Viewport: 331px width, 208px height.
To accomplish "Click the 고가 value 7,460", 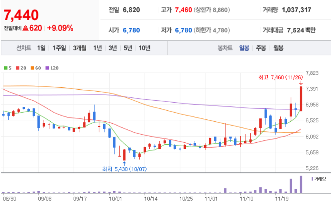I will (x=184, y=10).
